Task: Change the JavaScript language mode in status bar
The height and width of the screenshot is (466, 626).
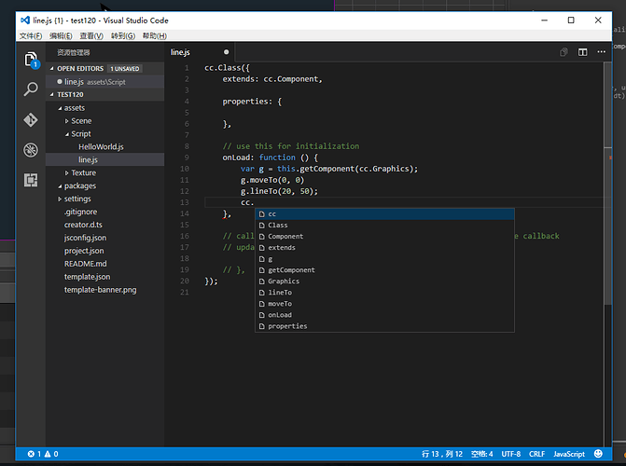Action: [568, 454]
